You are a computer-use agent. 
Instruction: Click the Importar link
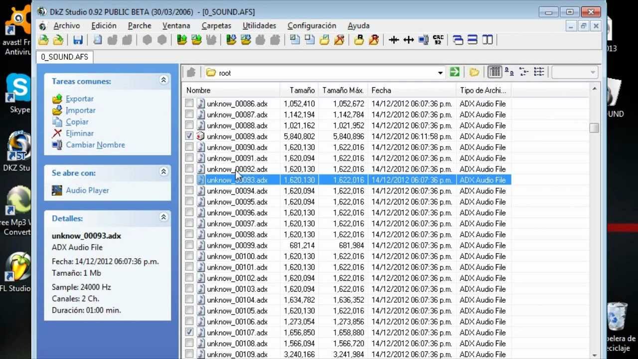[x=81, y=110]
